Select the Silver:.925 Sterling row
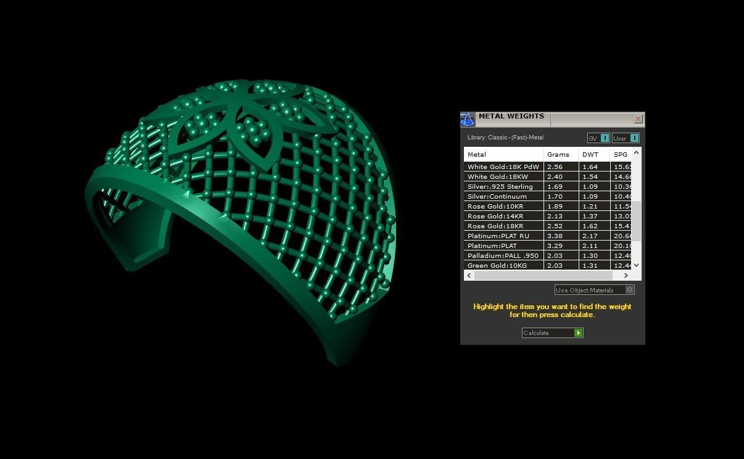744x459 pixels. coord(548,187)
